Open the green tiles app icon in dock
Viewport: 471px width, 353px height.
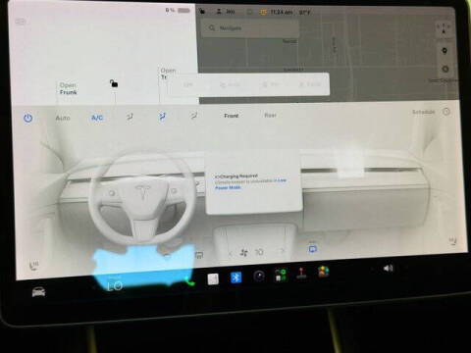[x=281, y=275]
